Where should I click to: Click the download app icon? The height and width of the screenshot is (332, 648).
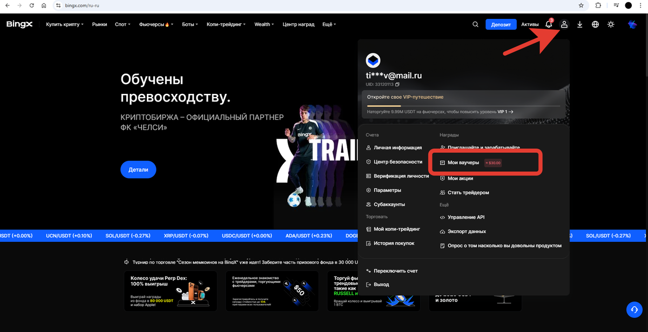pos(579,24)
